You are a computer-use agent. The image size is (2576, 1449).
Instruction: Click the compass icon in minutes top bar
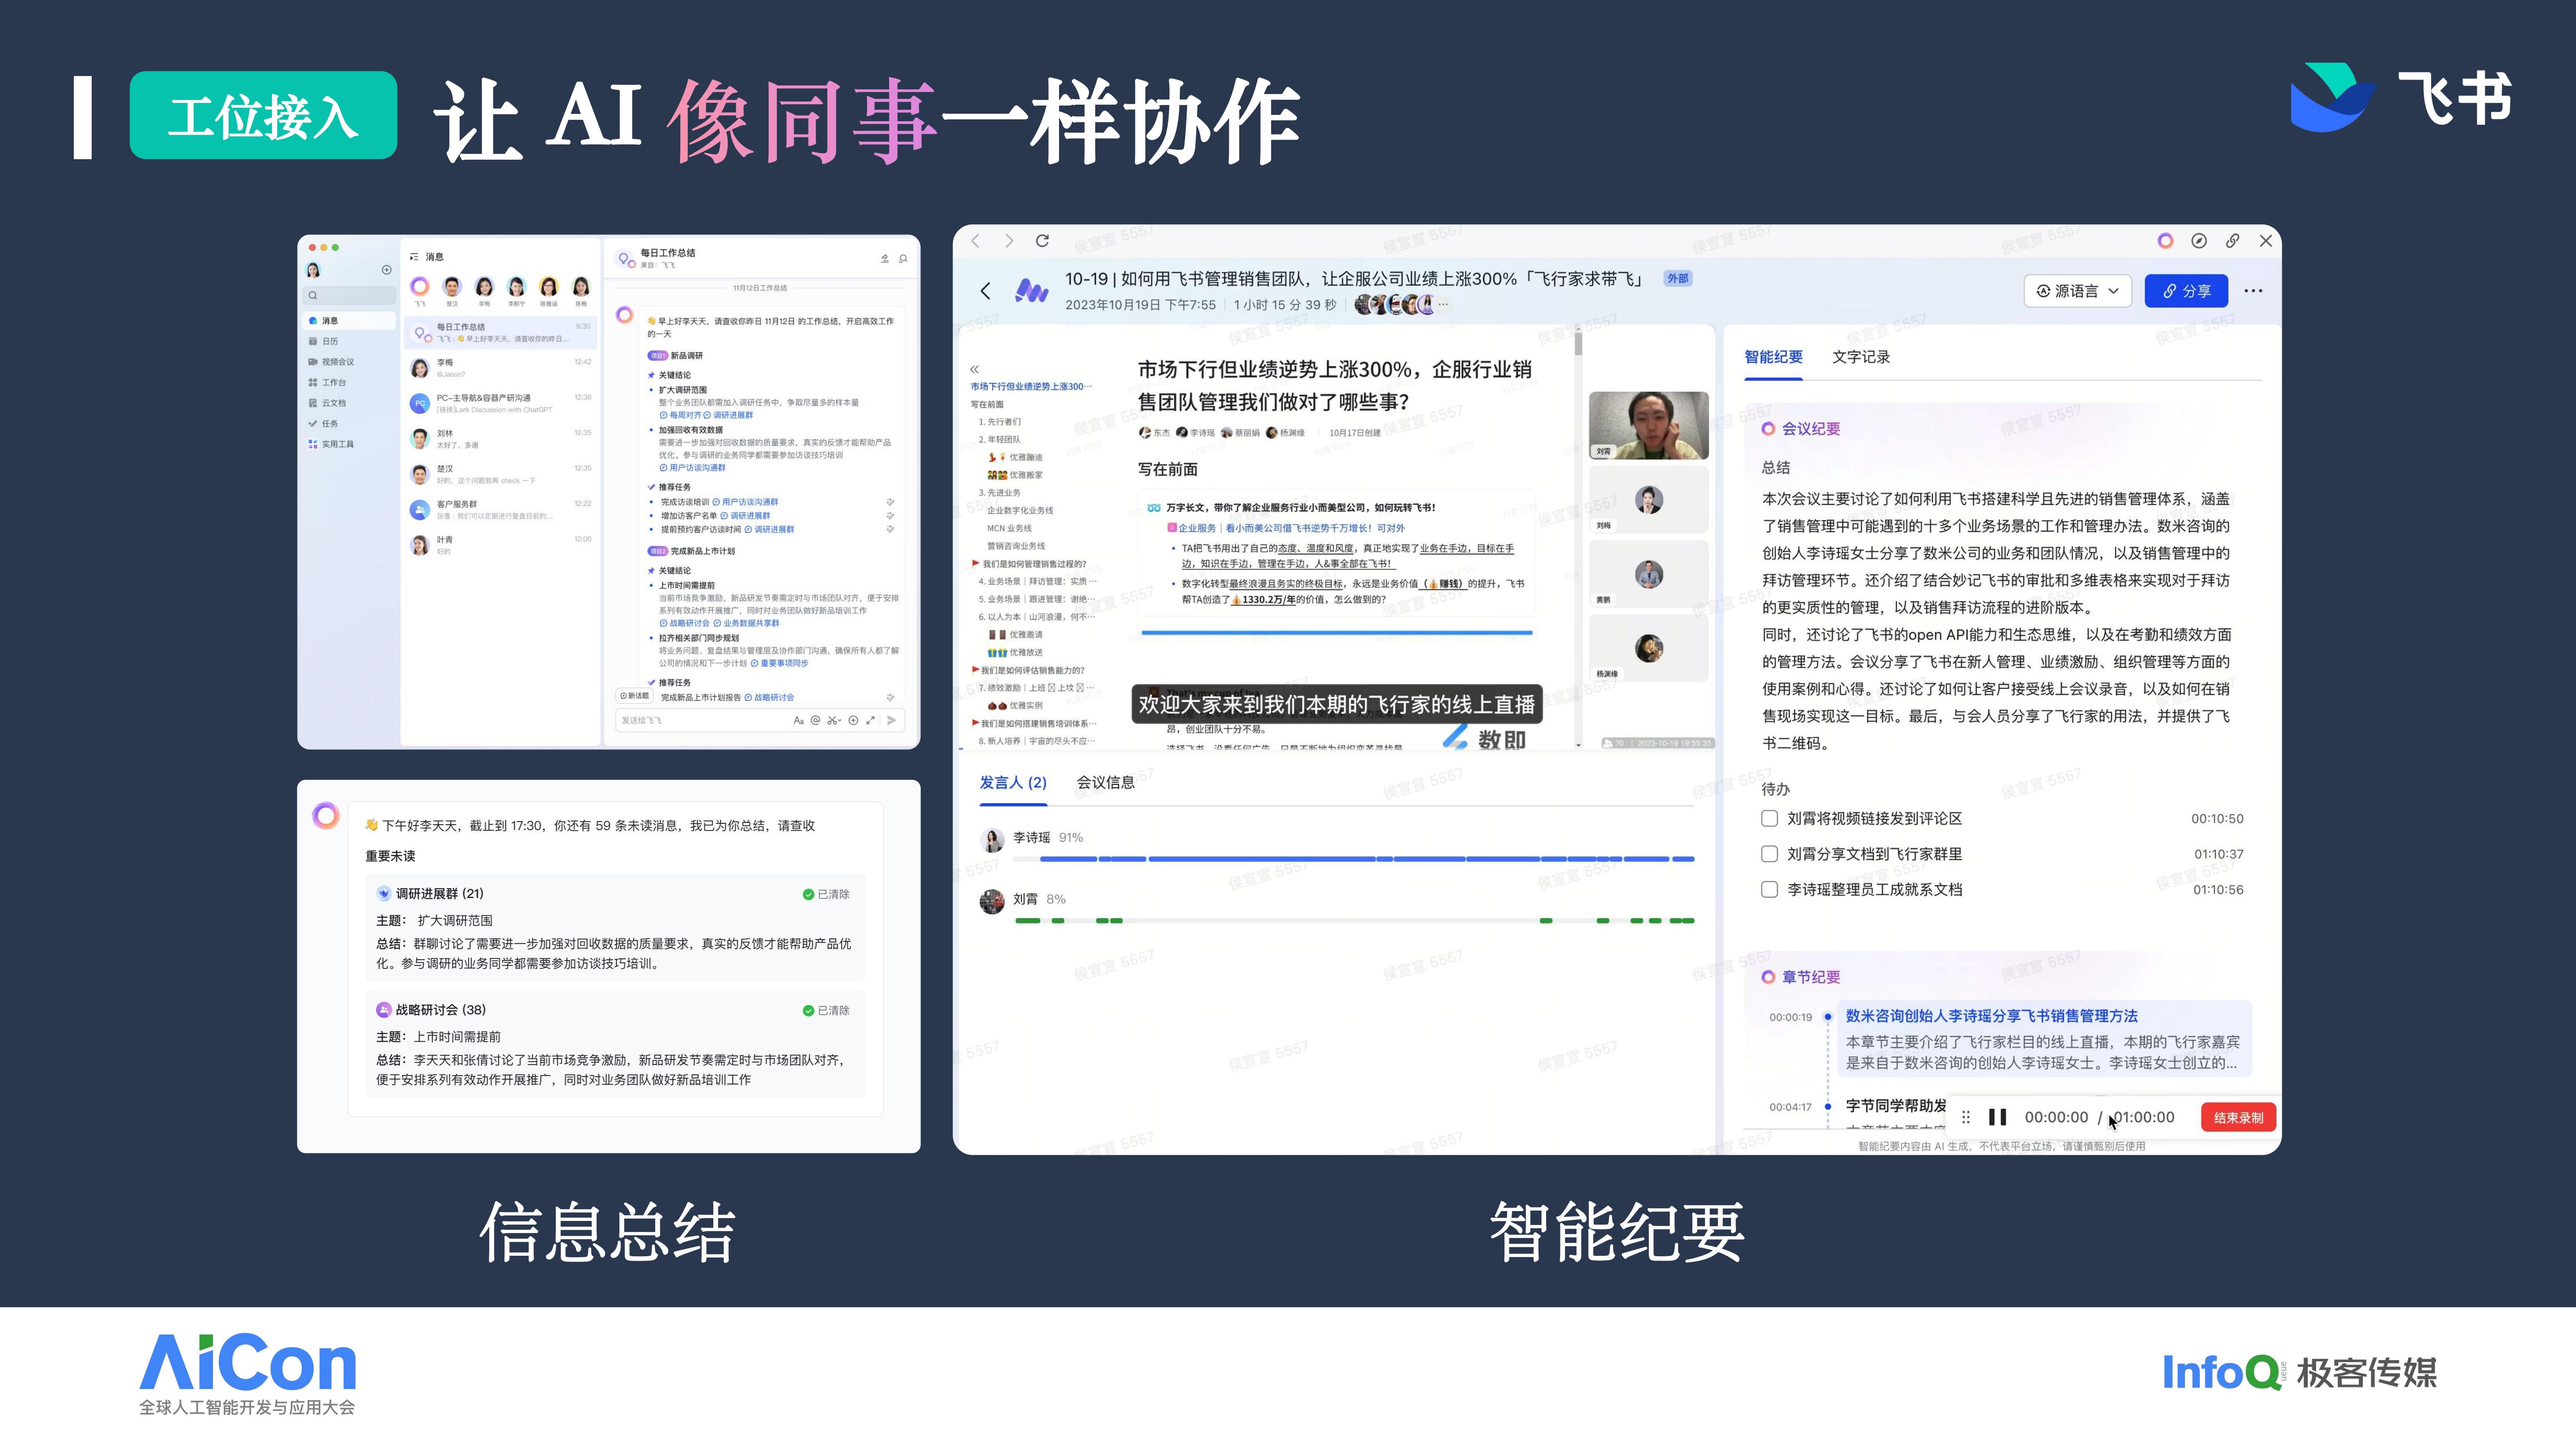click(2199, 241)
